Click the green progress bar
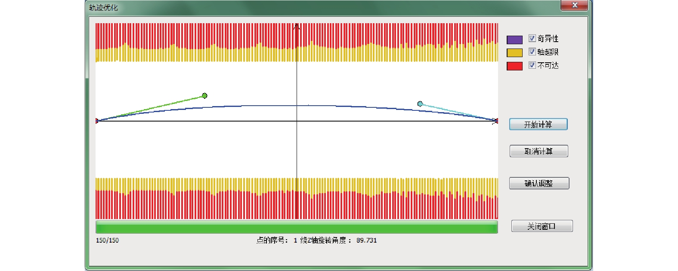 pyautogui.click(x=297, y=227)
